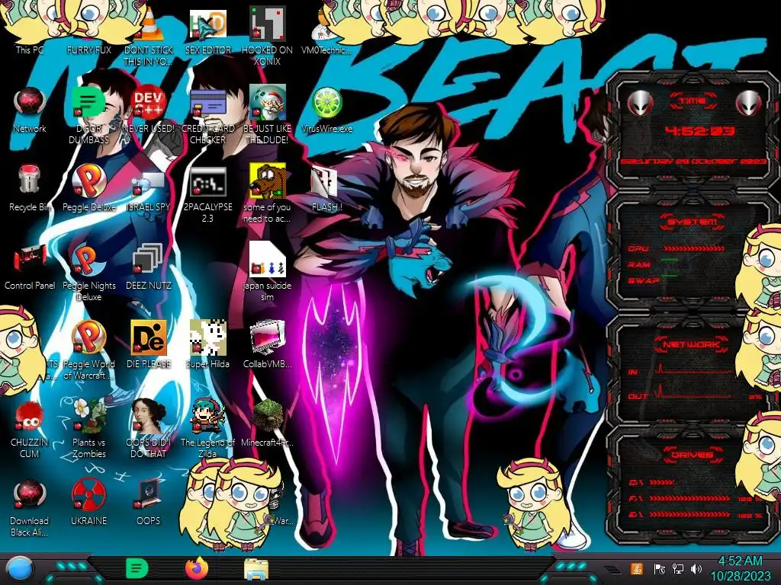Launch Peggle Nights Deluxe
This screenshot has width=781, height=585.
coord(88,259)
